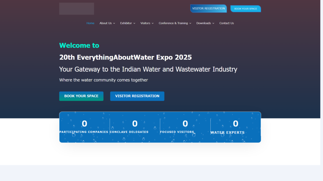Go to Contact Us page
Viewport: 323px width, 181px height.
[226, 23]
